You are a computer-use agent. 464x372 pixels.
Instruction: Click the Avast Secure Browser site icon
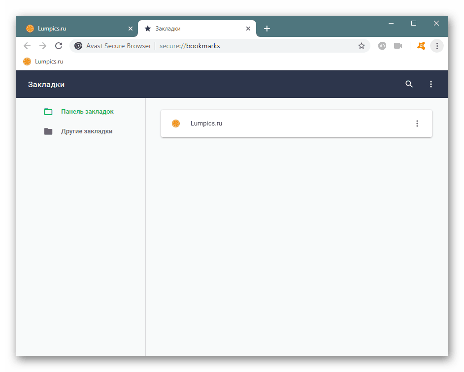(78, 46)
